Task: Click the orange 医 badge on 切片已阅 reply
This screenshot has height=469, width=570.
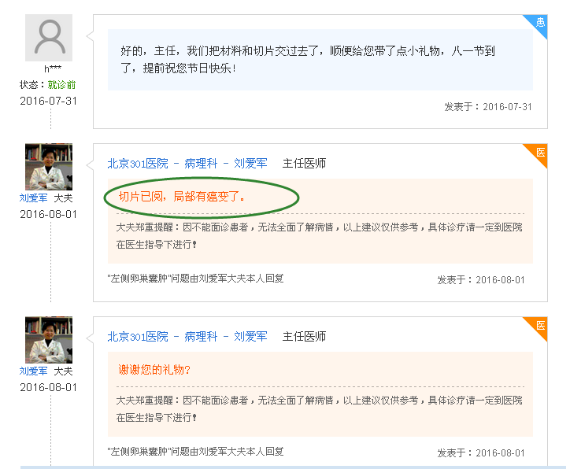Action: click(540, 152)
